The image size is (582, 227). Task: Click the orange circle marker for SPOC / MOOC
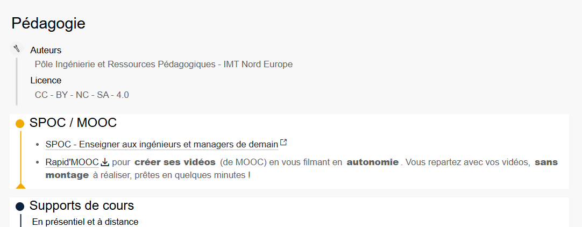(x=20, y=124)
